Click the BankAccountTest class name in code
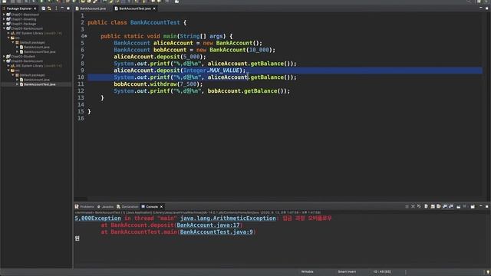The image size is (491, 276). point(155,22)
